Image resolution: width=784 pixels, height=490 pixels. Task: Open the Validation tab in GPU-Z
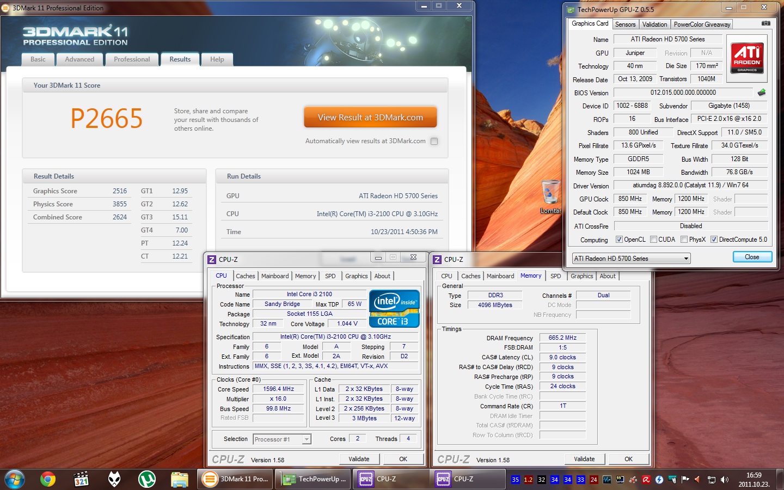tap(654, 24)
